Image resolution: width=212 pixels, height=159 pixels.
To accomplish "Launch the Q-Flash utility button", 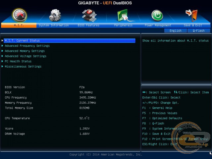I will tap(199, 30).
